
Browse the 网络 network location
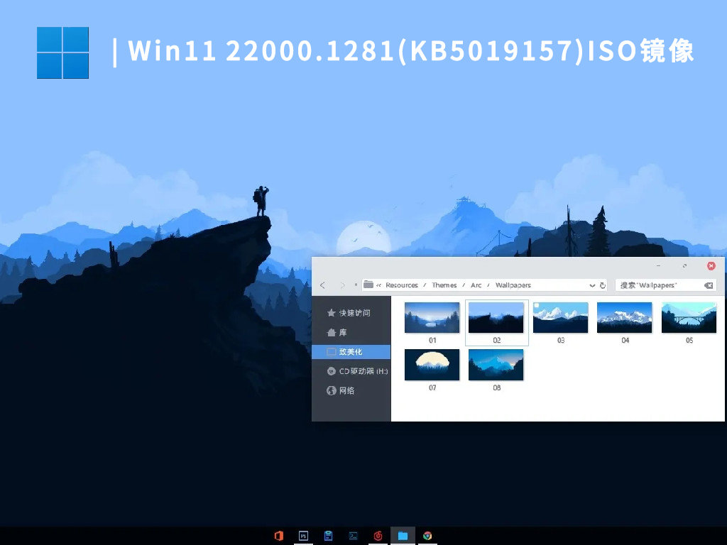[346, 390]
